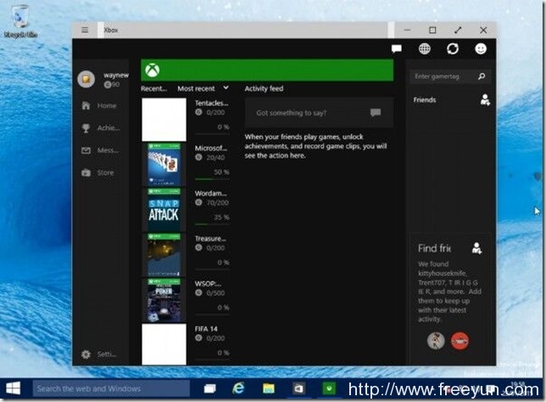Click the Enter gamertag search field
The height and width of the screenshot is (402, 546).
pyautogui.click(x=450, y=76)
